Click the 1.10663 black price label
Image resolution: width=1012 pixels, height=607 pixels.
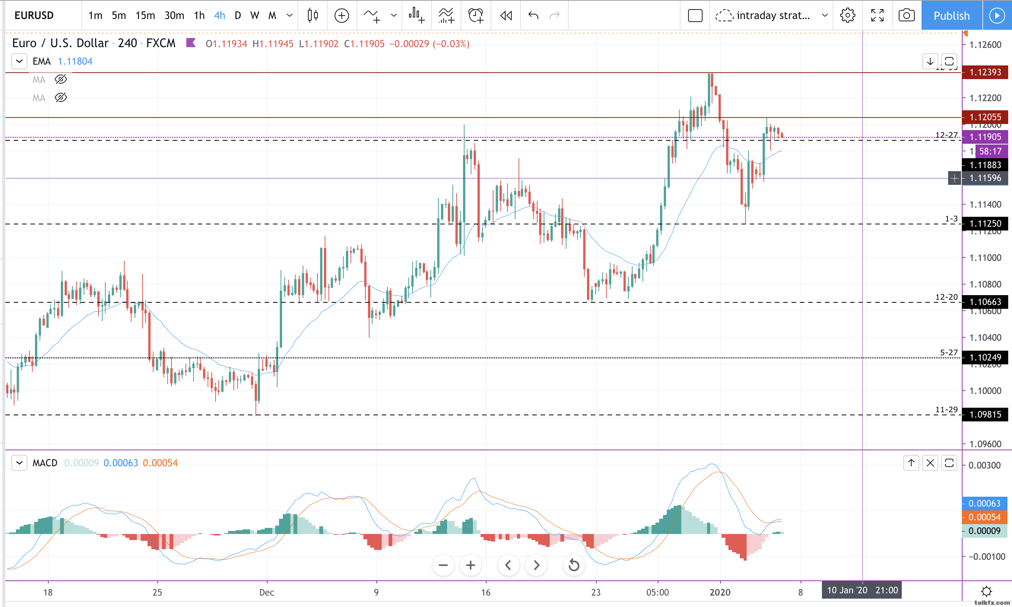pos(985,302)
